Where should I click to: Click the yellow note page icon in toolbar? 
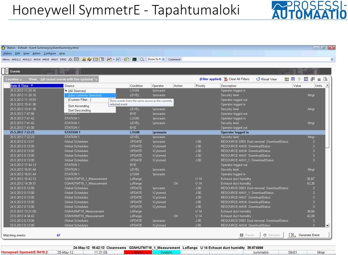point(96,59)
